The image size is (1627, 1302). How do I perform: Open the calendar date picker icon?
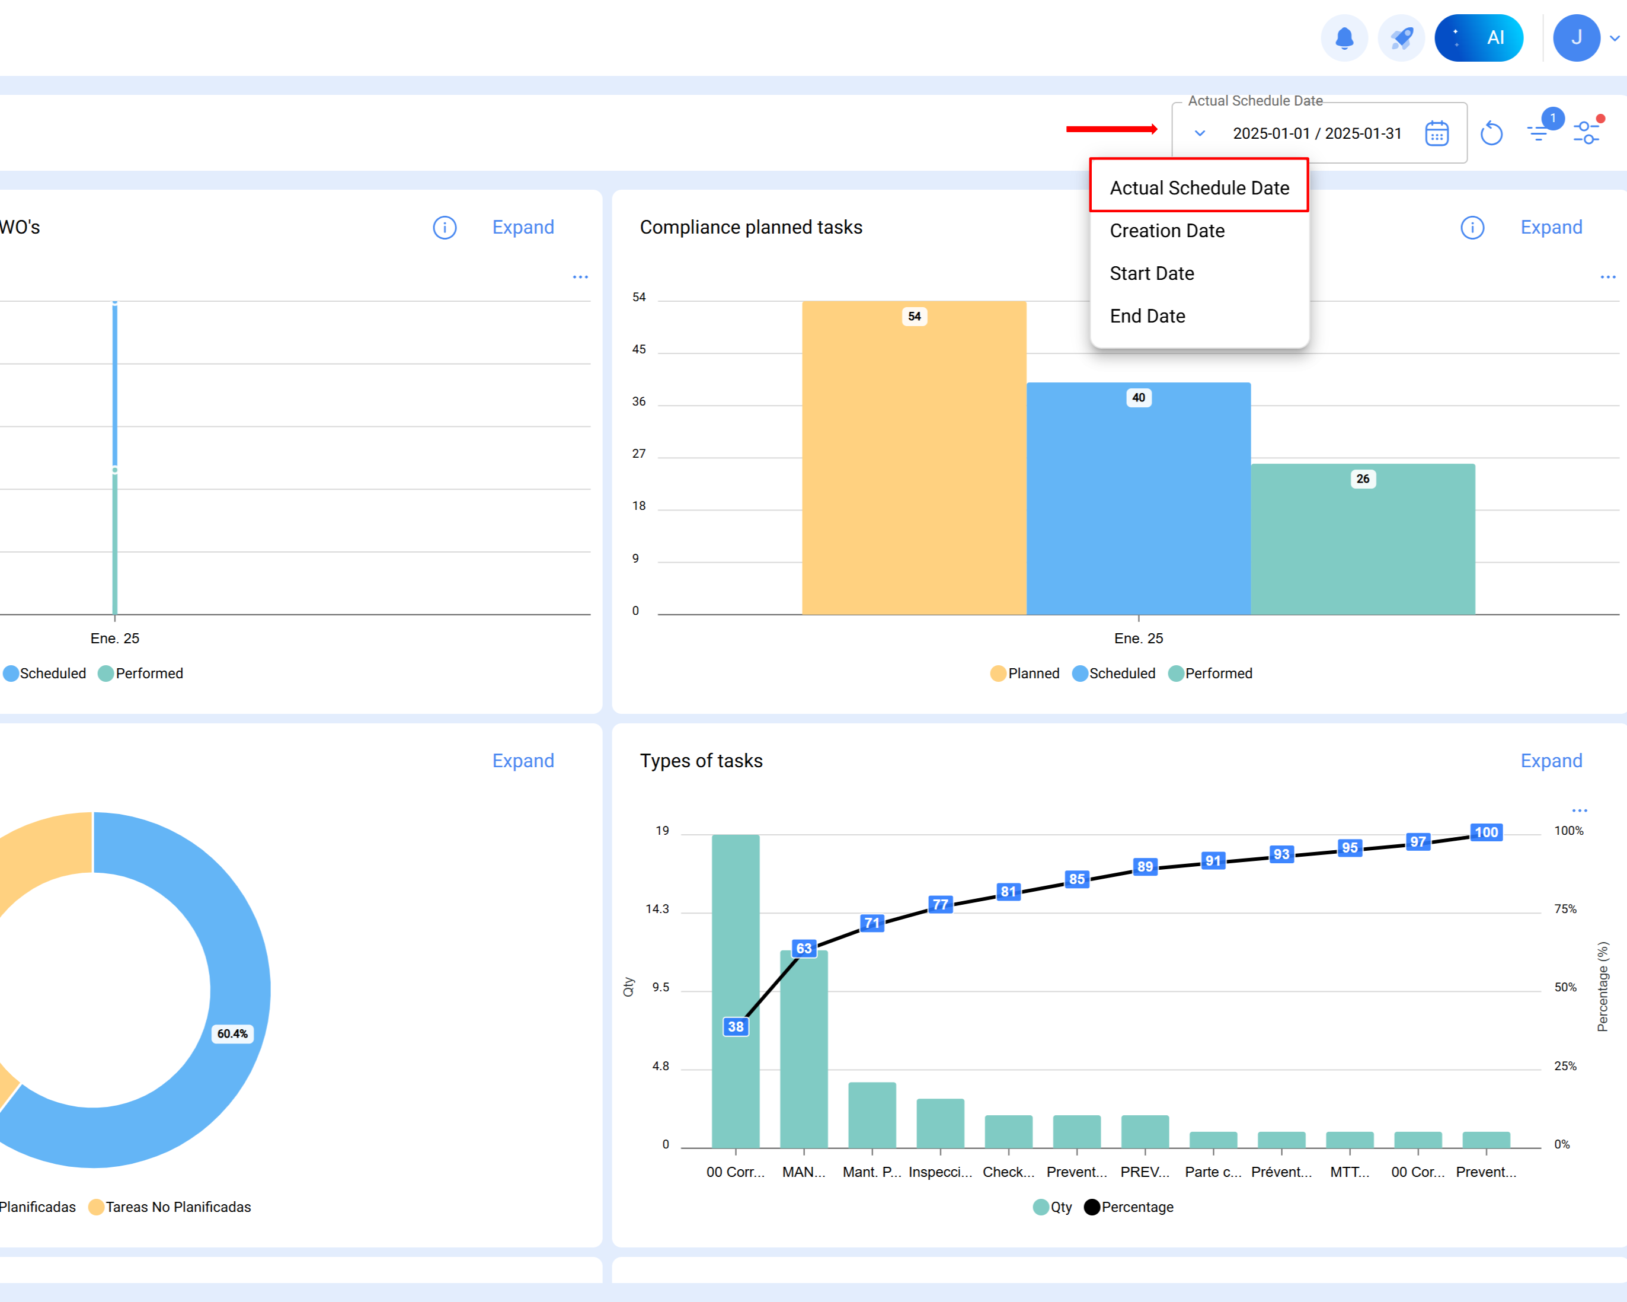(x=1436, y=133)
